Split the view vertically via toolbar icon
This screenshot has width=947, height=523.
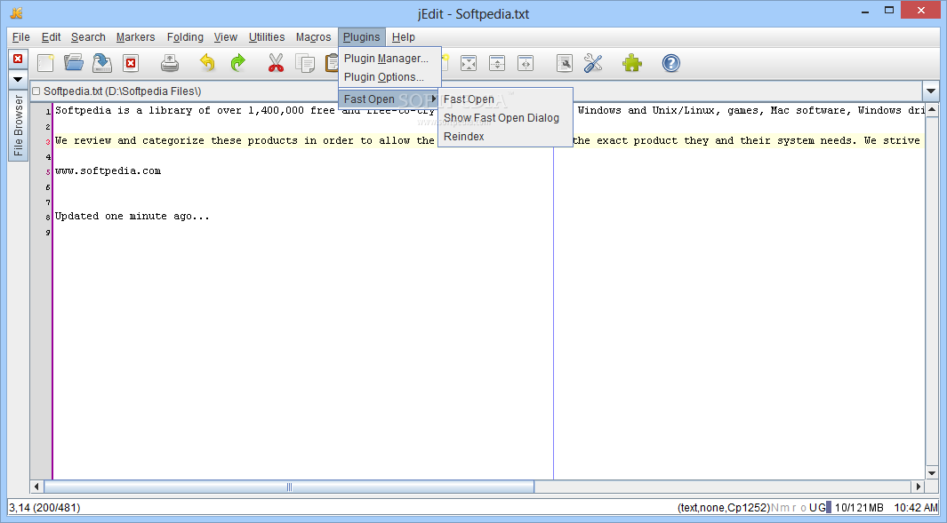pyautogui.click(x=526, y=63)
